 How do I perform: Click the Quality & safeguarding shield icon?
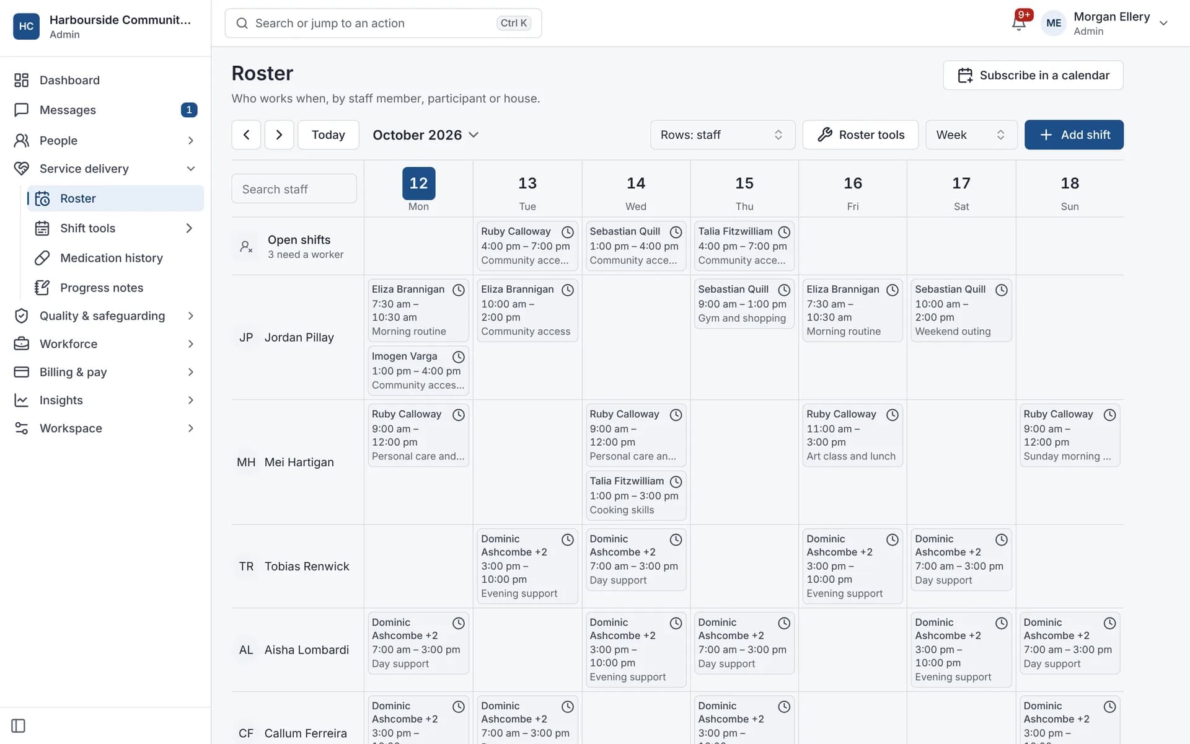click(22, 316)
